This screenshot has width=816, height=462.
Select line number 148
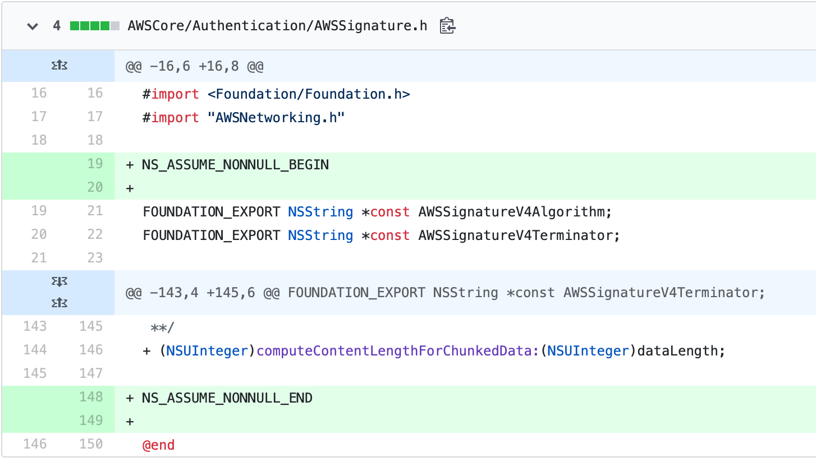click(91, 397)
